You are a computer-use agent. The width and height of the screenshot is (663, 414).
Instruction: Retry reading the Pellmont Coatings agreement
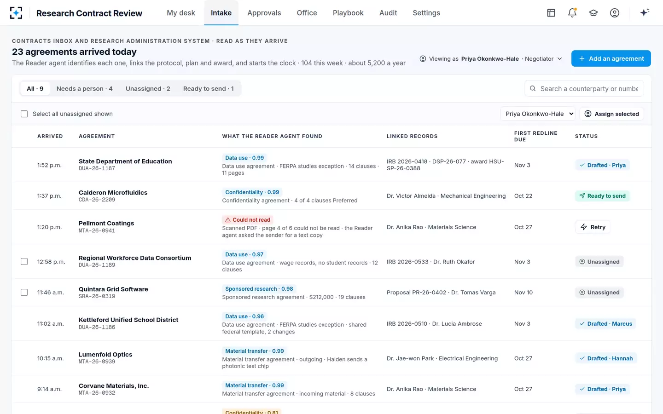pos(593,227)
